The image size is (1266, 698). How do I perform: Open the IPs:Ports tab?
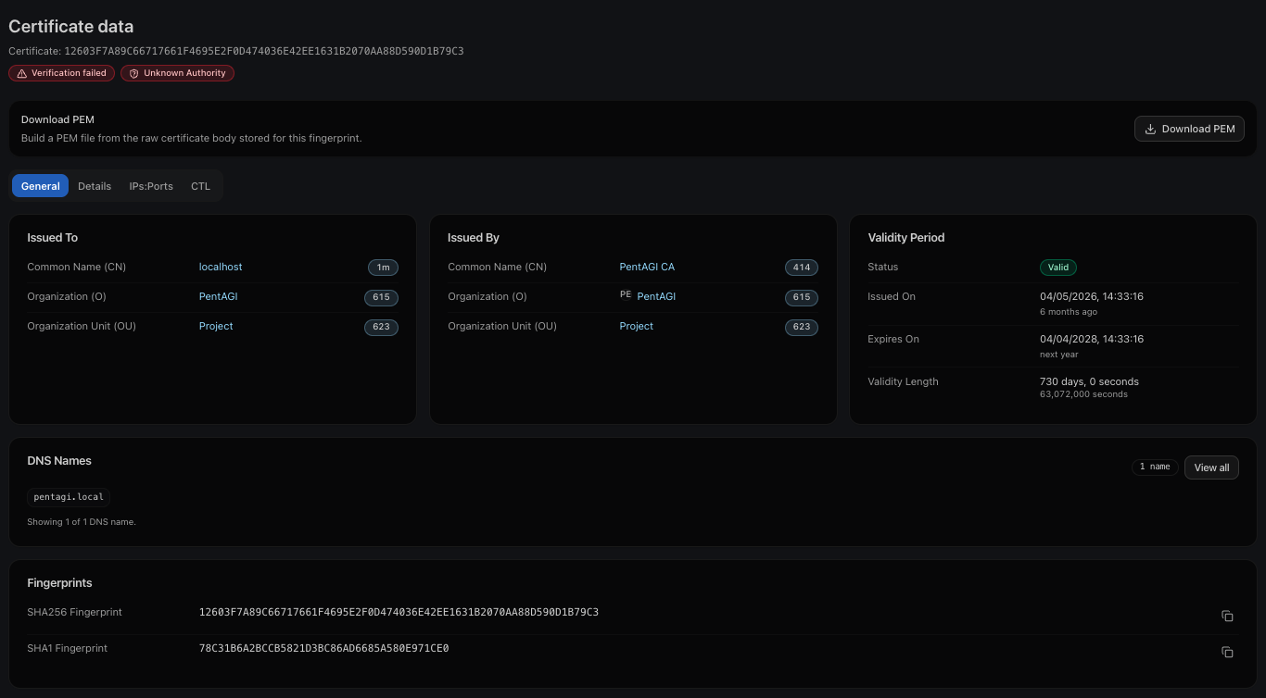pyautogui.click(x=151, y=186)
